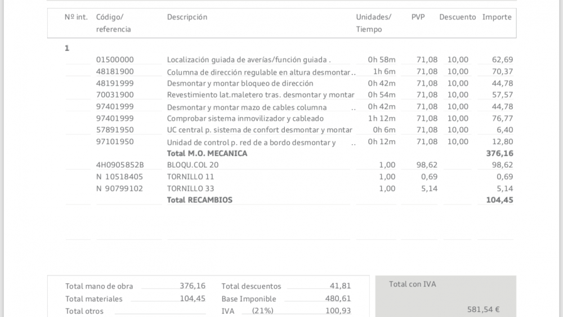Click the TORNILLO 11 item
563x317 pixels.
[190, 177]
